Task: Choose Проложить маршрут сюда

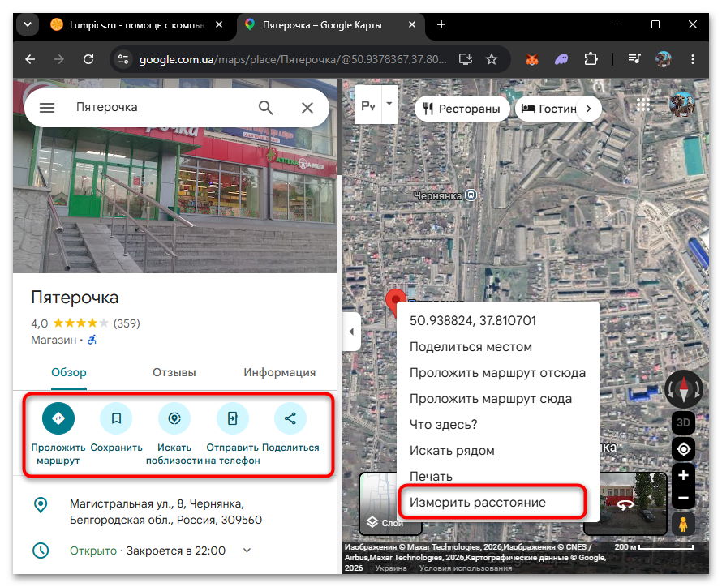Action: [x=497, y=399]
